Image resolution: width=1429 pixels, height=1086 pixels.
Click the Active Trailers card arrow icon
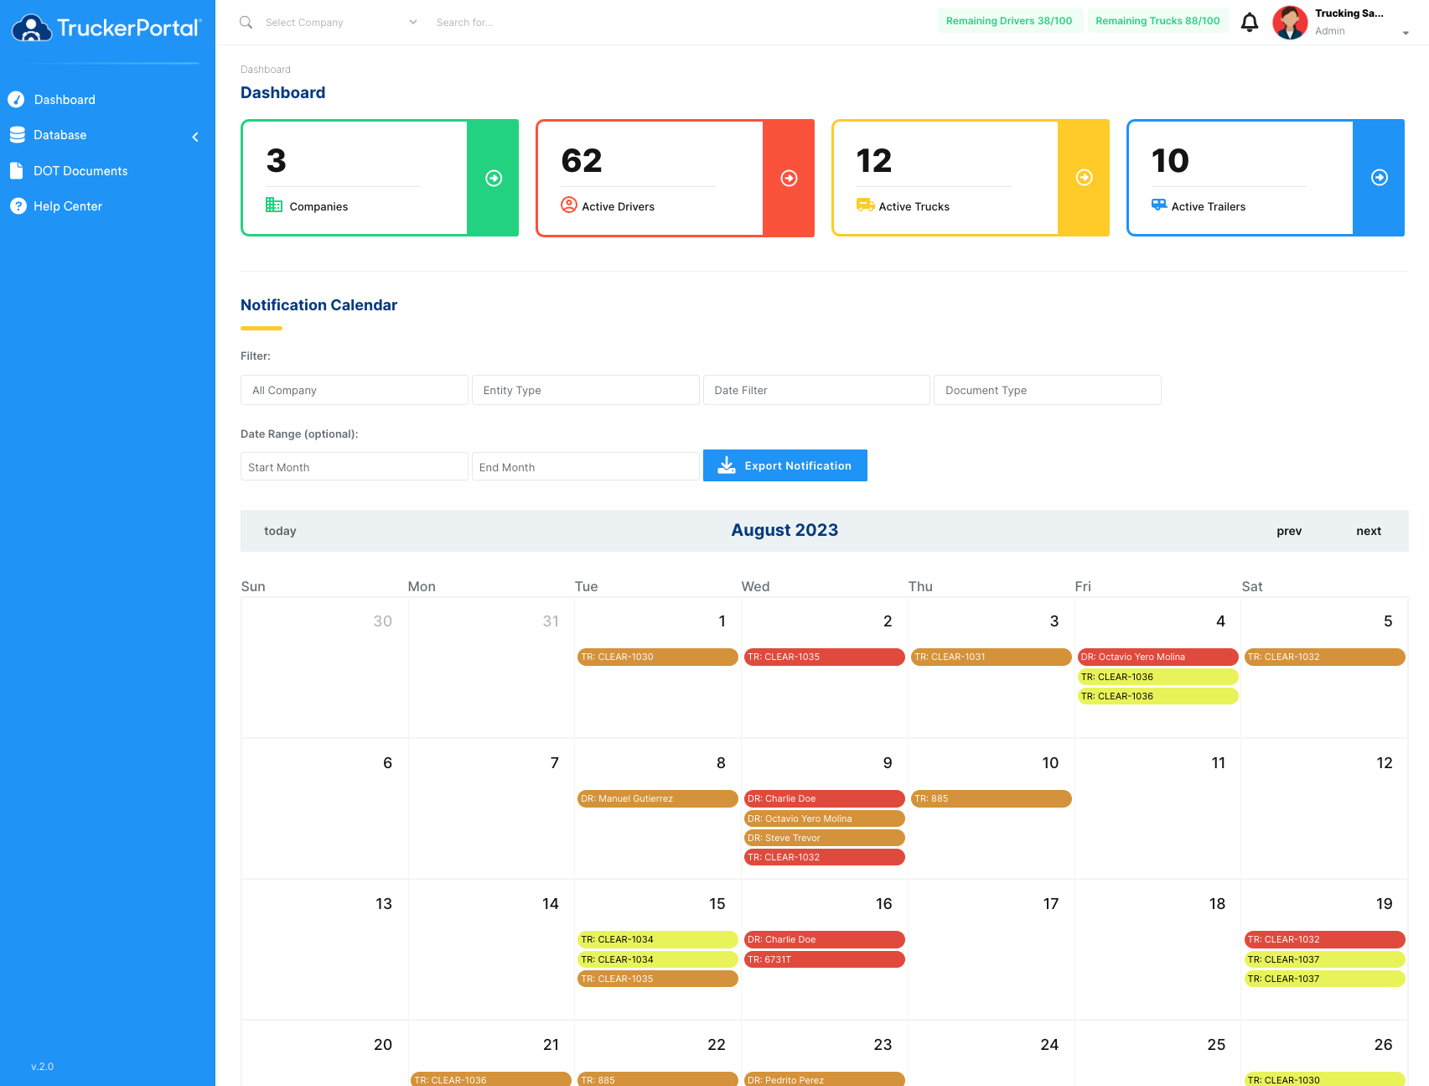coord(1379,178)
